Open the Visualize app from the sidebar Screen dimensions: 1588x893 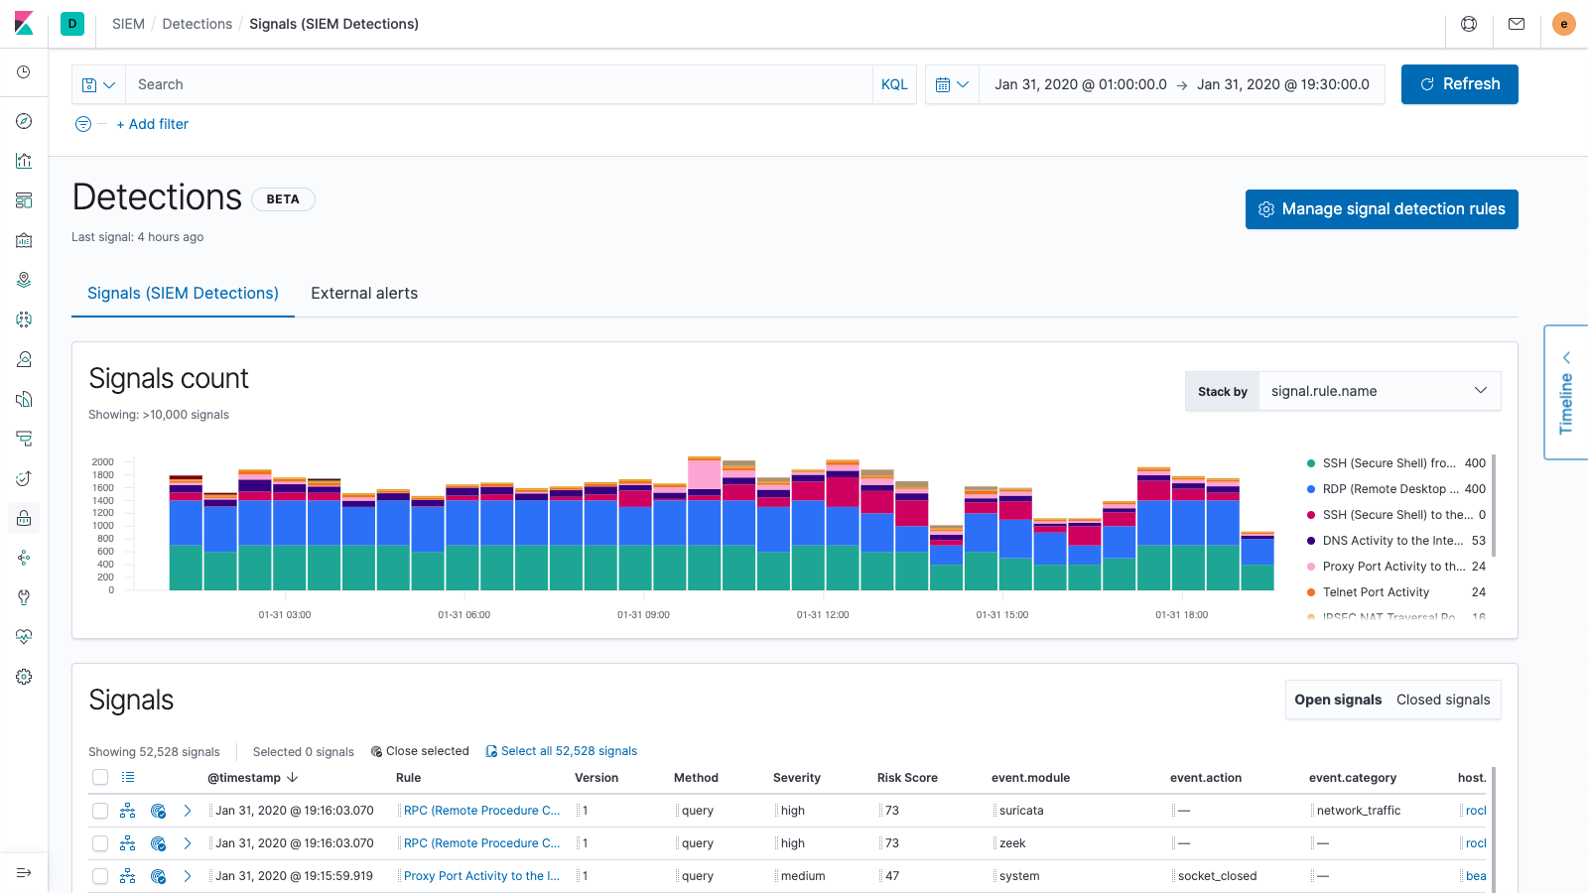click(24, 160)
